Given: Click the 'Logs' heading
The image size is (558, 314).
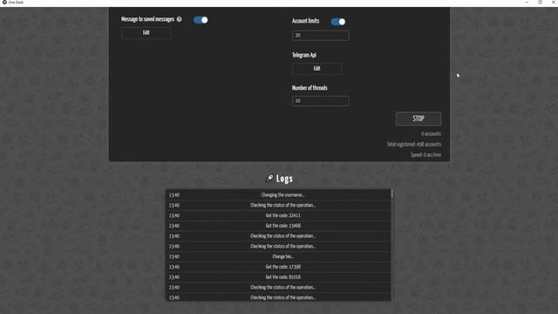Looking at the screenshot, I should pos(284,178).
